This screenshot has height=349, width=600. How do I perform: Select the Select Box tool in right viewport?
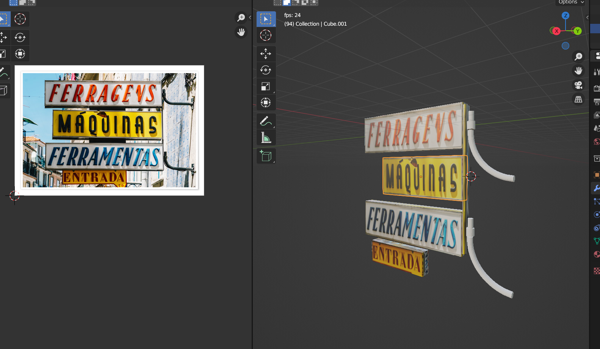[266, 19]
